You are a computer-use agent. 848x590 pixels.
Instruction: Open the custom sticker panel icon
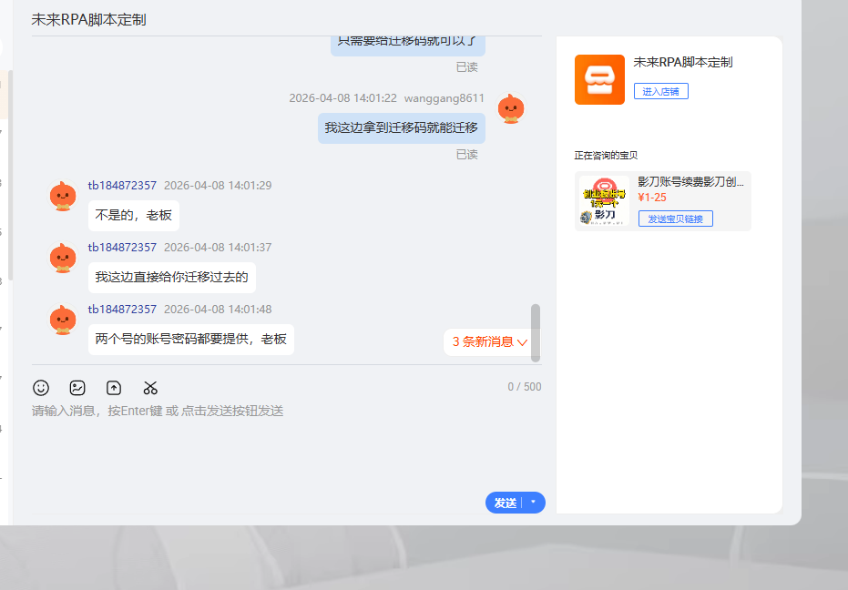pos(77,387)
